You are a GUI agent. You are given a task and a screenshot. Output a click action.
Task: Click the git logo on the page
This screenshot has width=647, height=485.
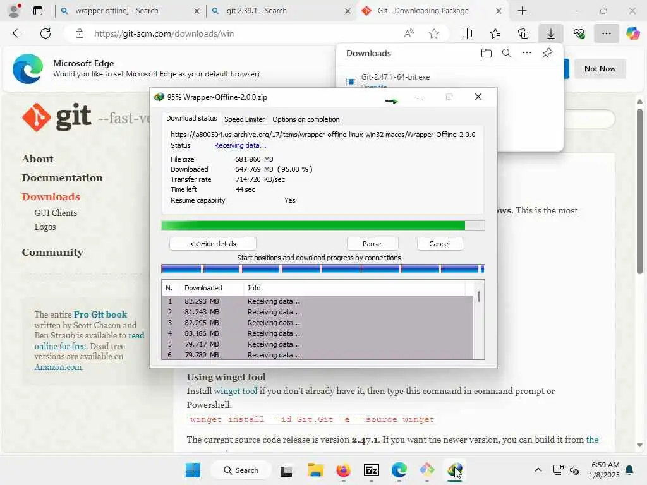pos(57,117)
